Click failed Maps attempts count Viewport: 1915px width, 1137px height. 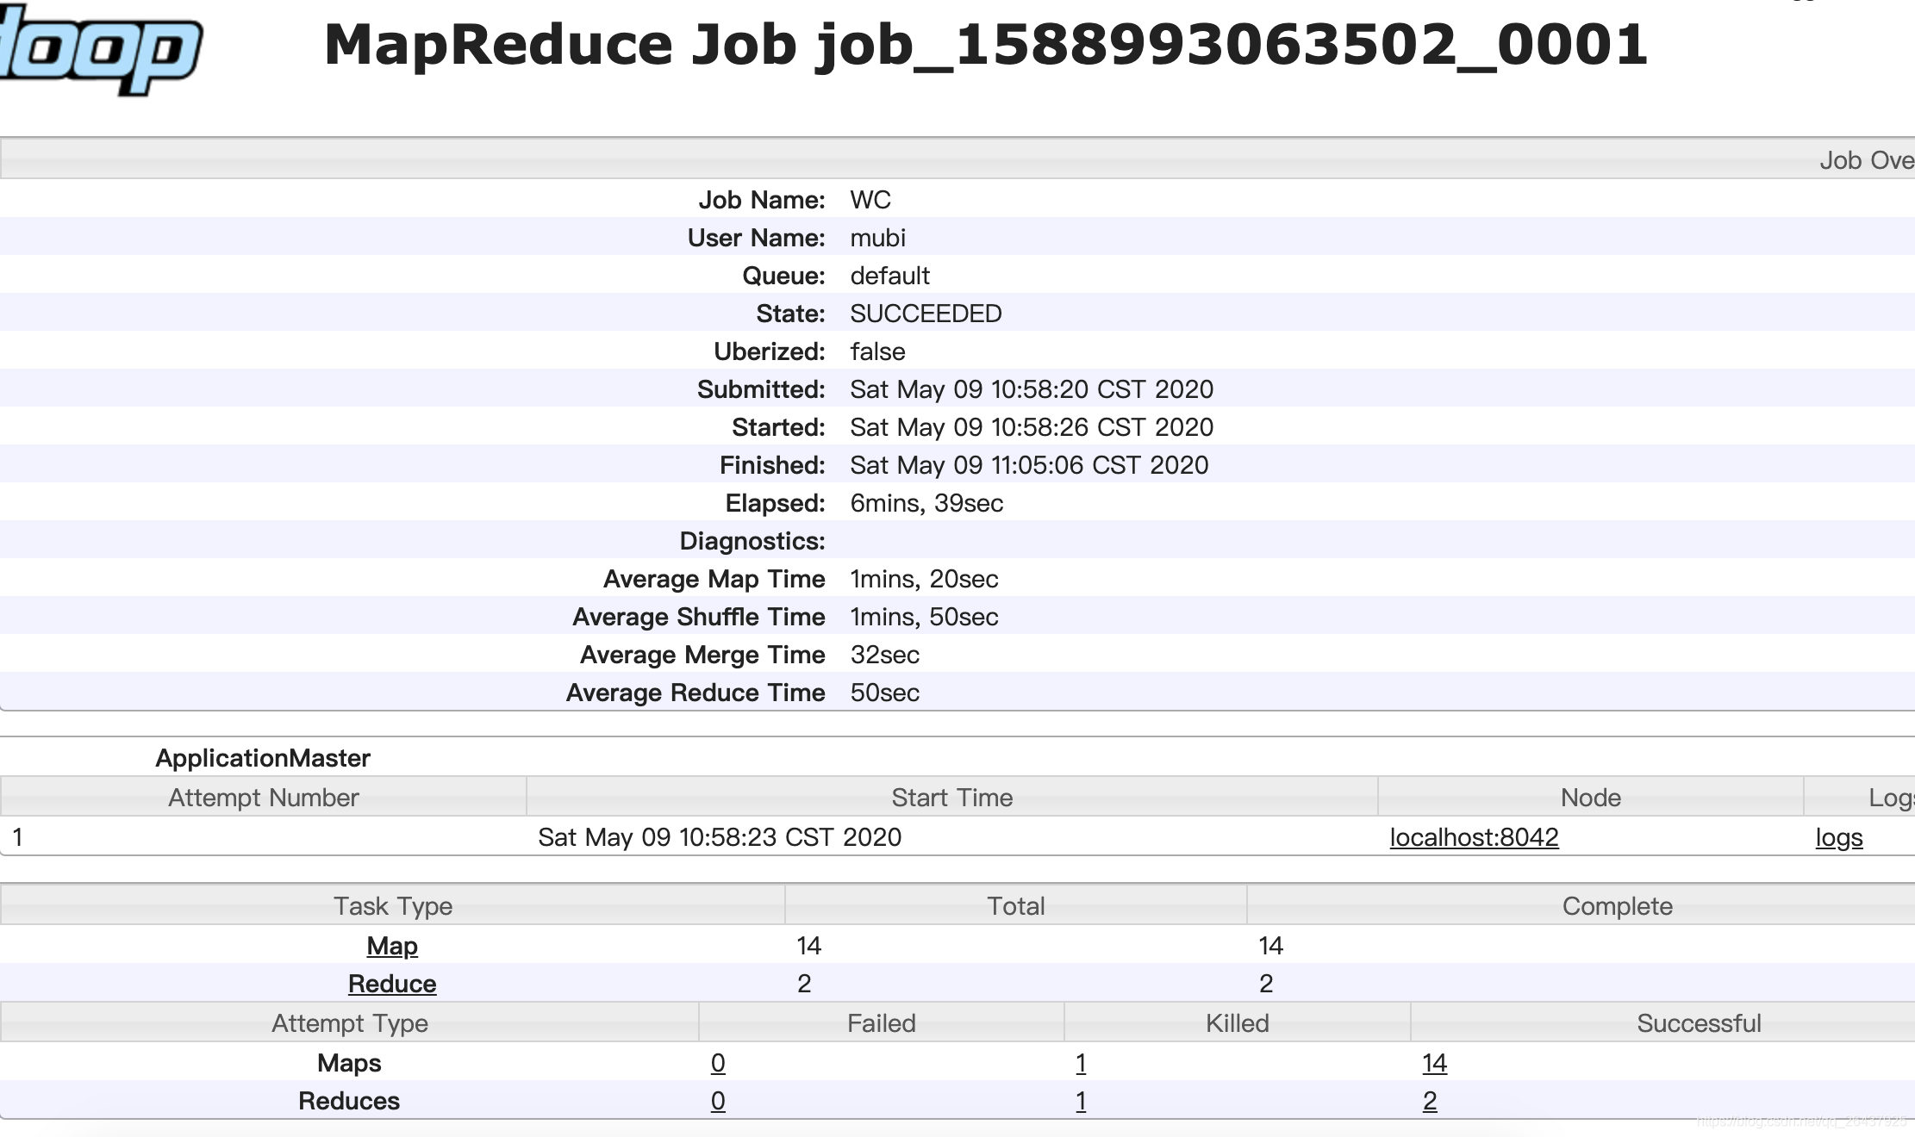718,1063
